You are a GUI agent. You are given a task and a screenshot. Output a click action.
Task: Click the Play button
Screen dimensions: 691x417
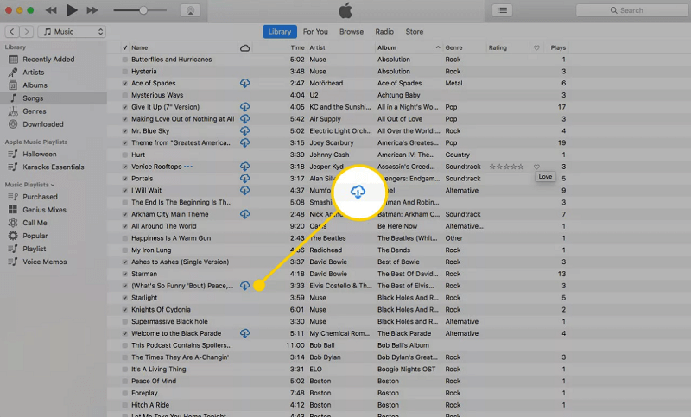coord(72,10)
